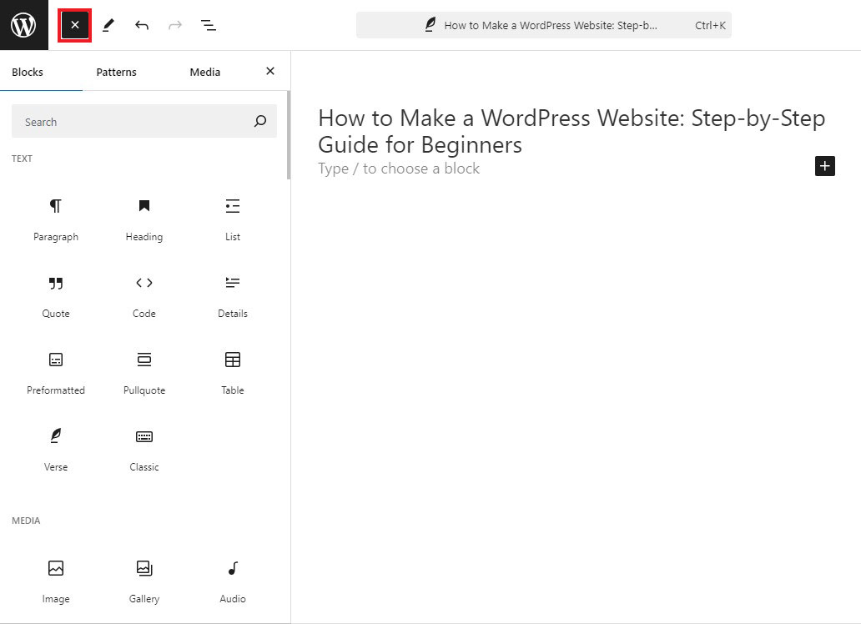Insert a Table block
Viewport: 861px width, 624px height.
[232, 374]
